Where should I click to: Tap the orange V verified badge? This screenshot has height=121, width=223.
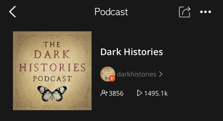[x=112, y=78]
